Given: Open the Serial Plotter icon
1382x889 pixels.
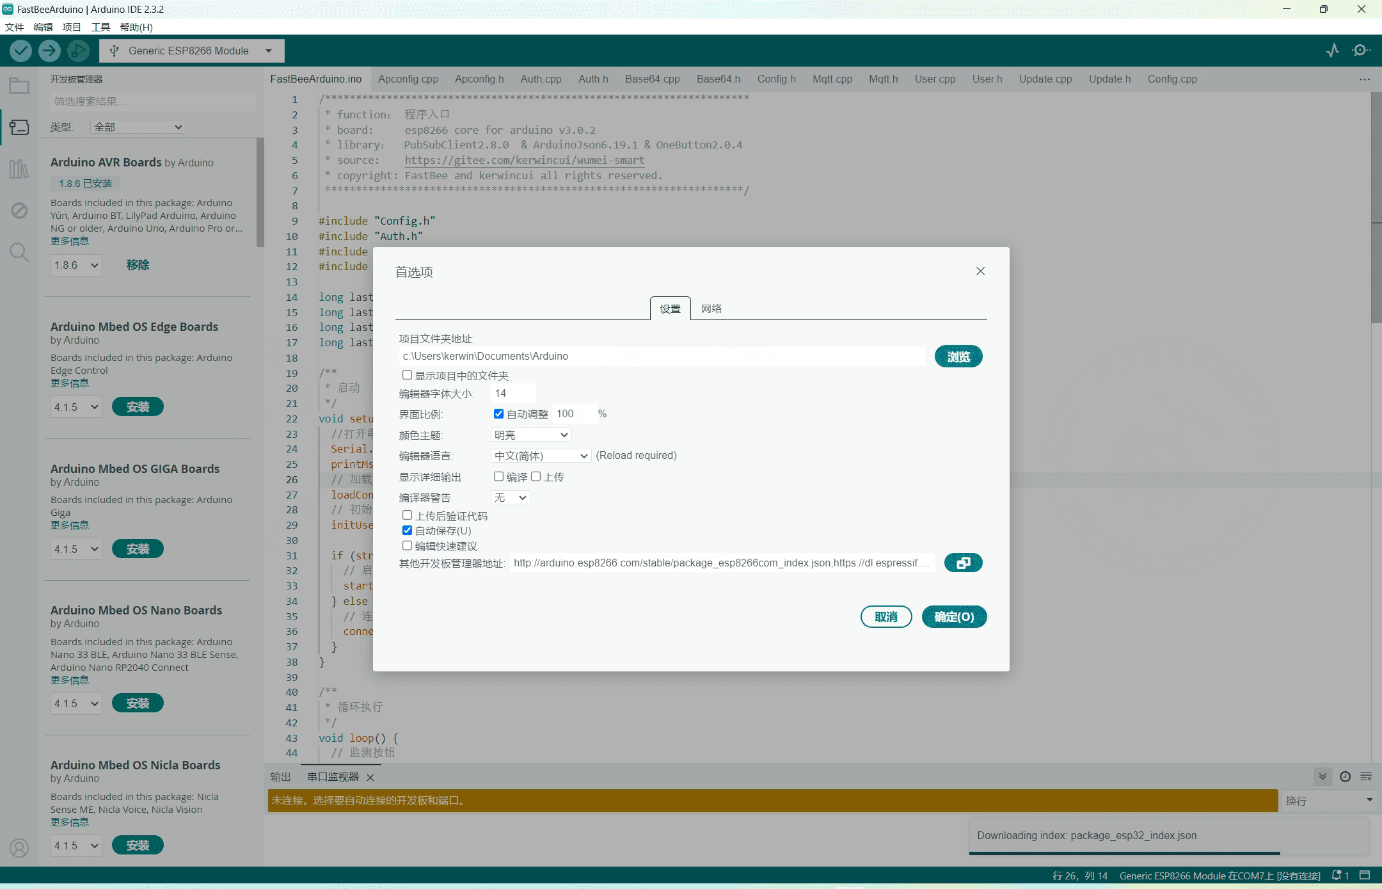Looking at the screenshot, I should click(x=1333, y=51).
